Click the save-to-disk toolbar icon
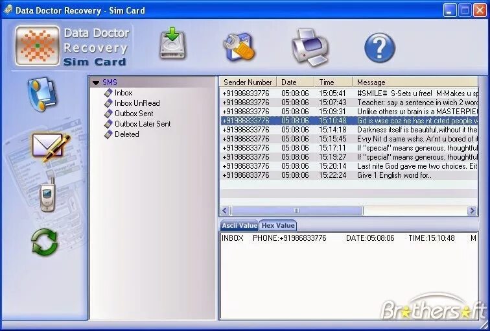Screen dimensions: 490x331 point(172,43)
